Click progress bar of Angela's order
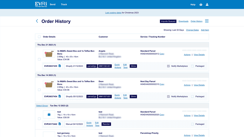244x137 pixels. click(x=194, y=50)
